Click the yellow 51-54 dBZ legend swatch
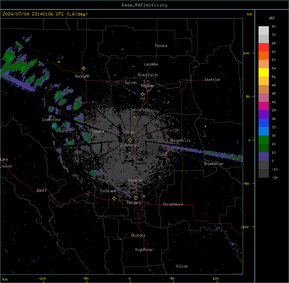This screenshot has width=289, height=283. click(x=264, y=72)
